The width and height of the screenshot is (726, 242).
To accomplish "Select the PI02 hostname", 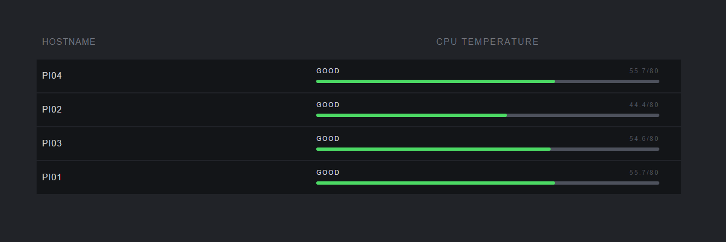I will click(x=52, y=110).
